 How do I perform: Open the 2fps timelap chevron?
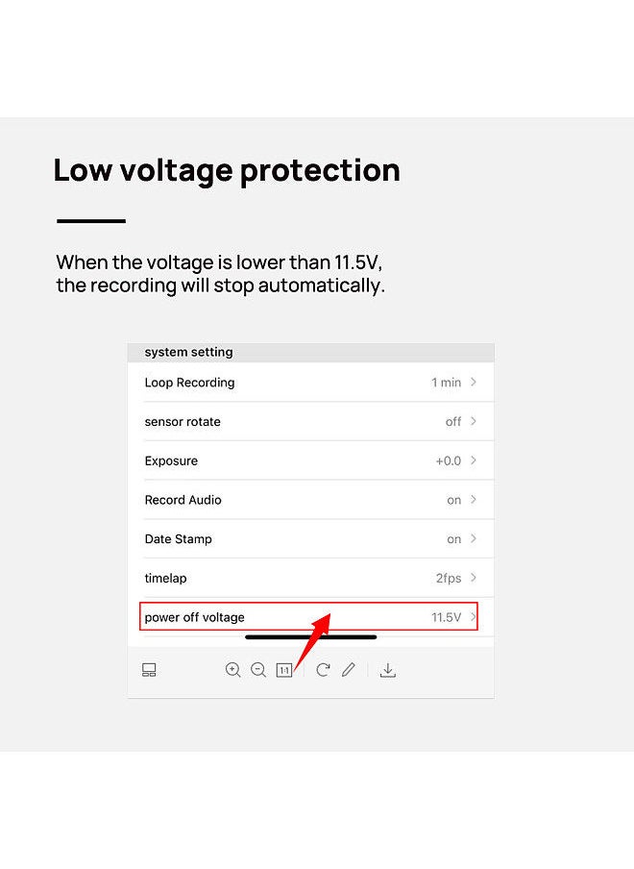point(474,578)
